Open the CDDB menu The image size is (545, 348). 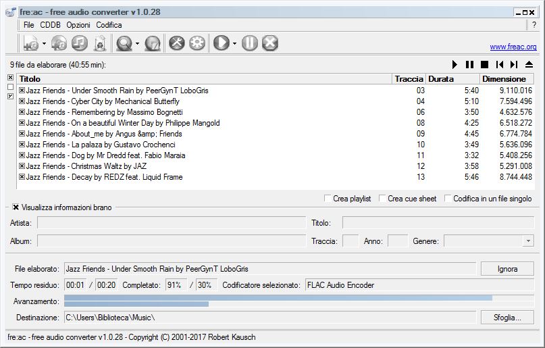(x=50, y=25)
